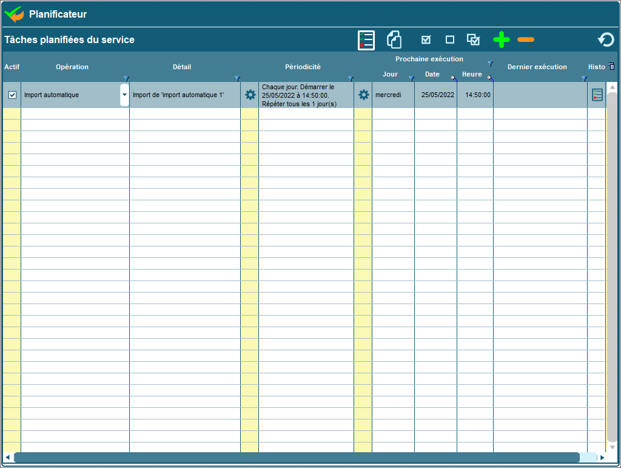
Task: Click the refresh arrow icon
Action: coord(605,40)
